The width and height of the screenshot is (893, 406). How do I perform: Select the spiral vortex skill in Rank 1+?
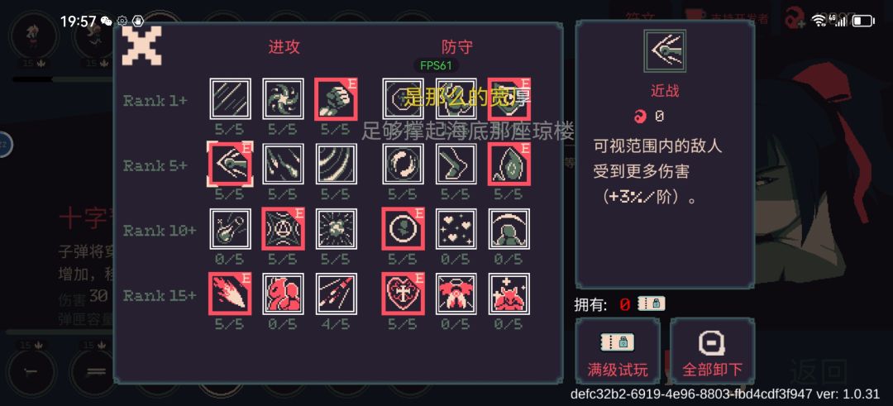[283, 99]
